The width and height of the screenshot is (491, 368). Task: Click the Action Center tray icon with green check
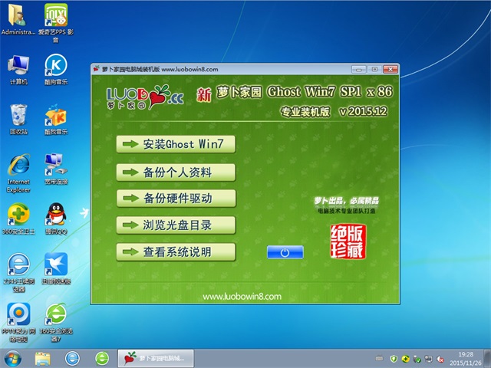pos(417,359)
